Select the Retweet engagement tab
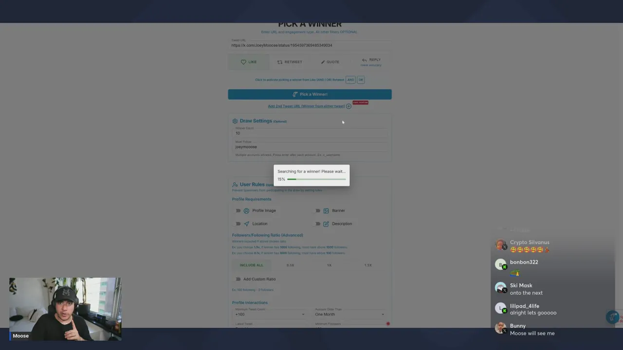The height and width of the screenshot is (350, 623). 290,62
